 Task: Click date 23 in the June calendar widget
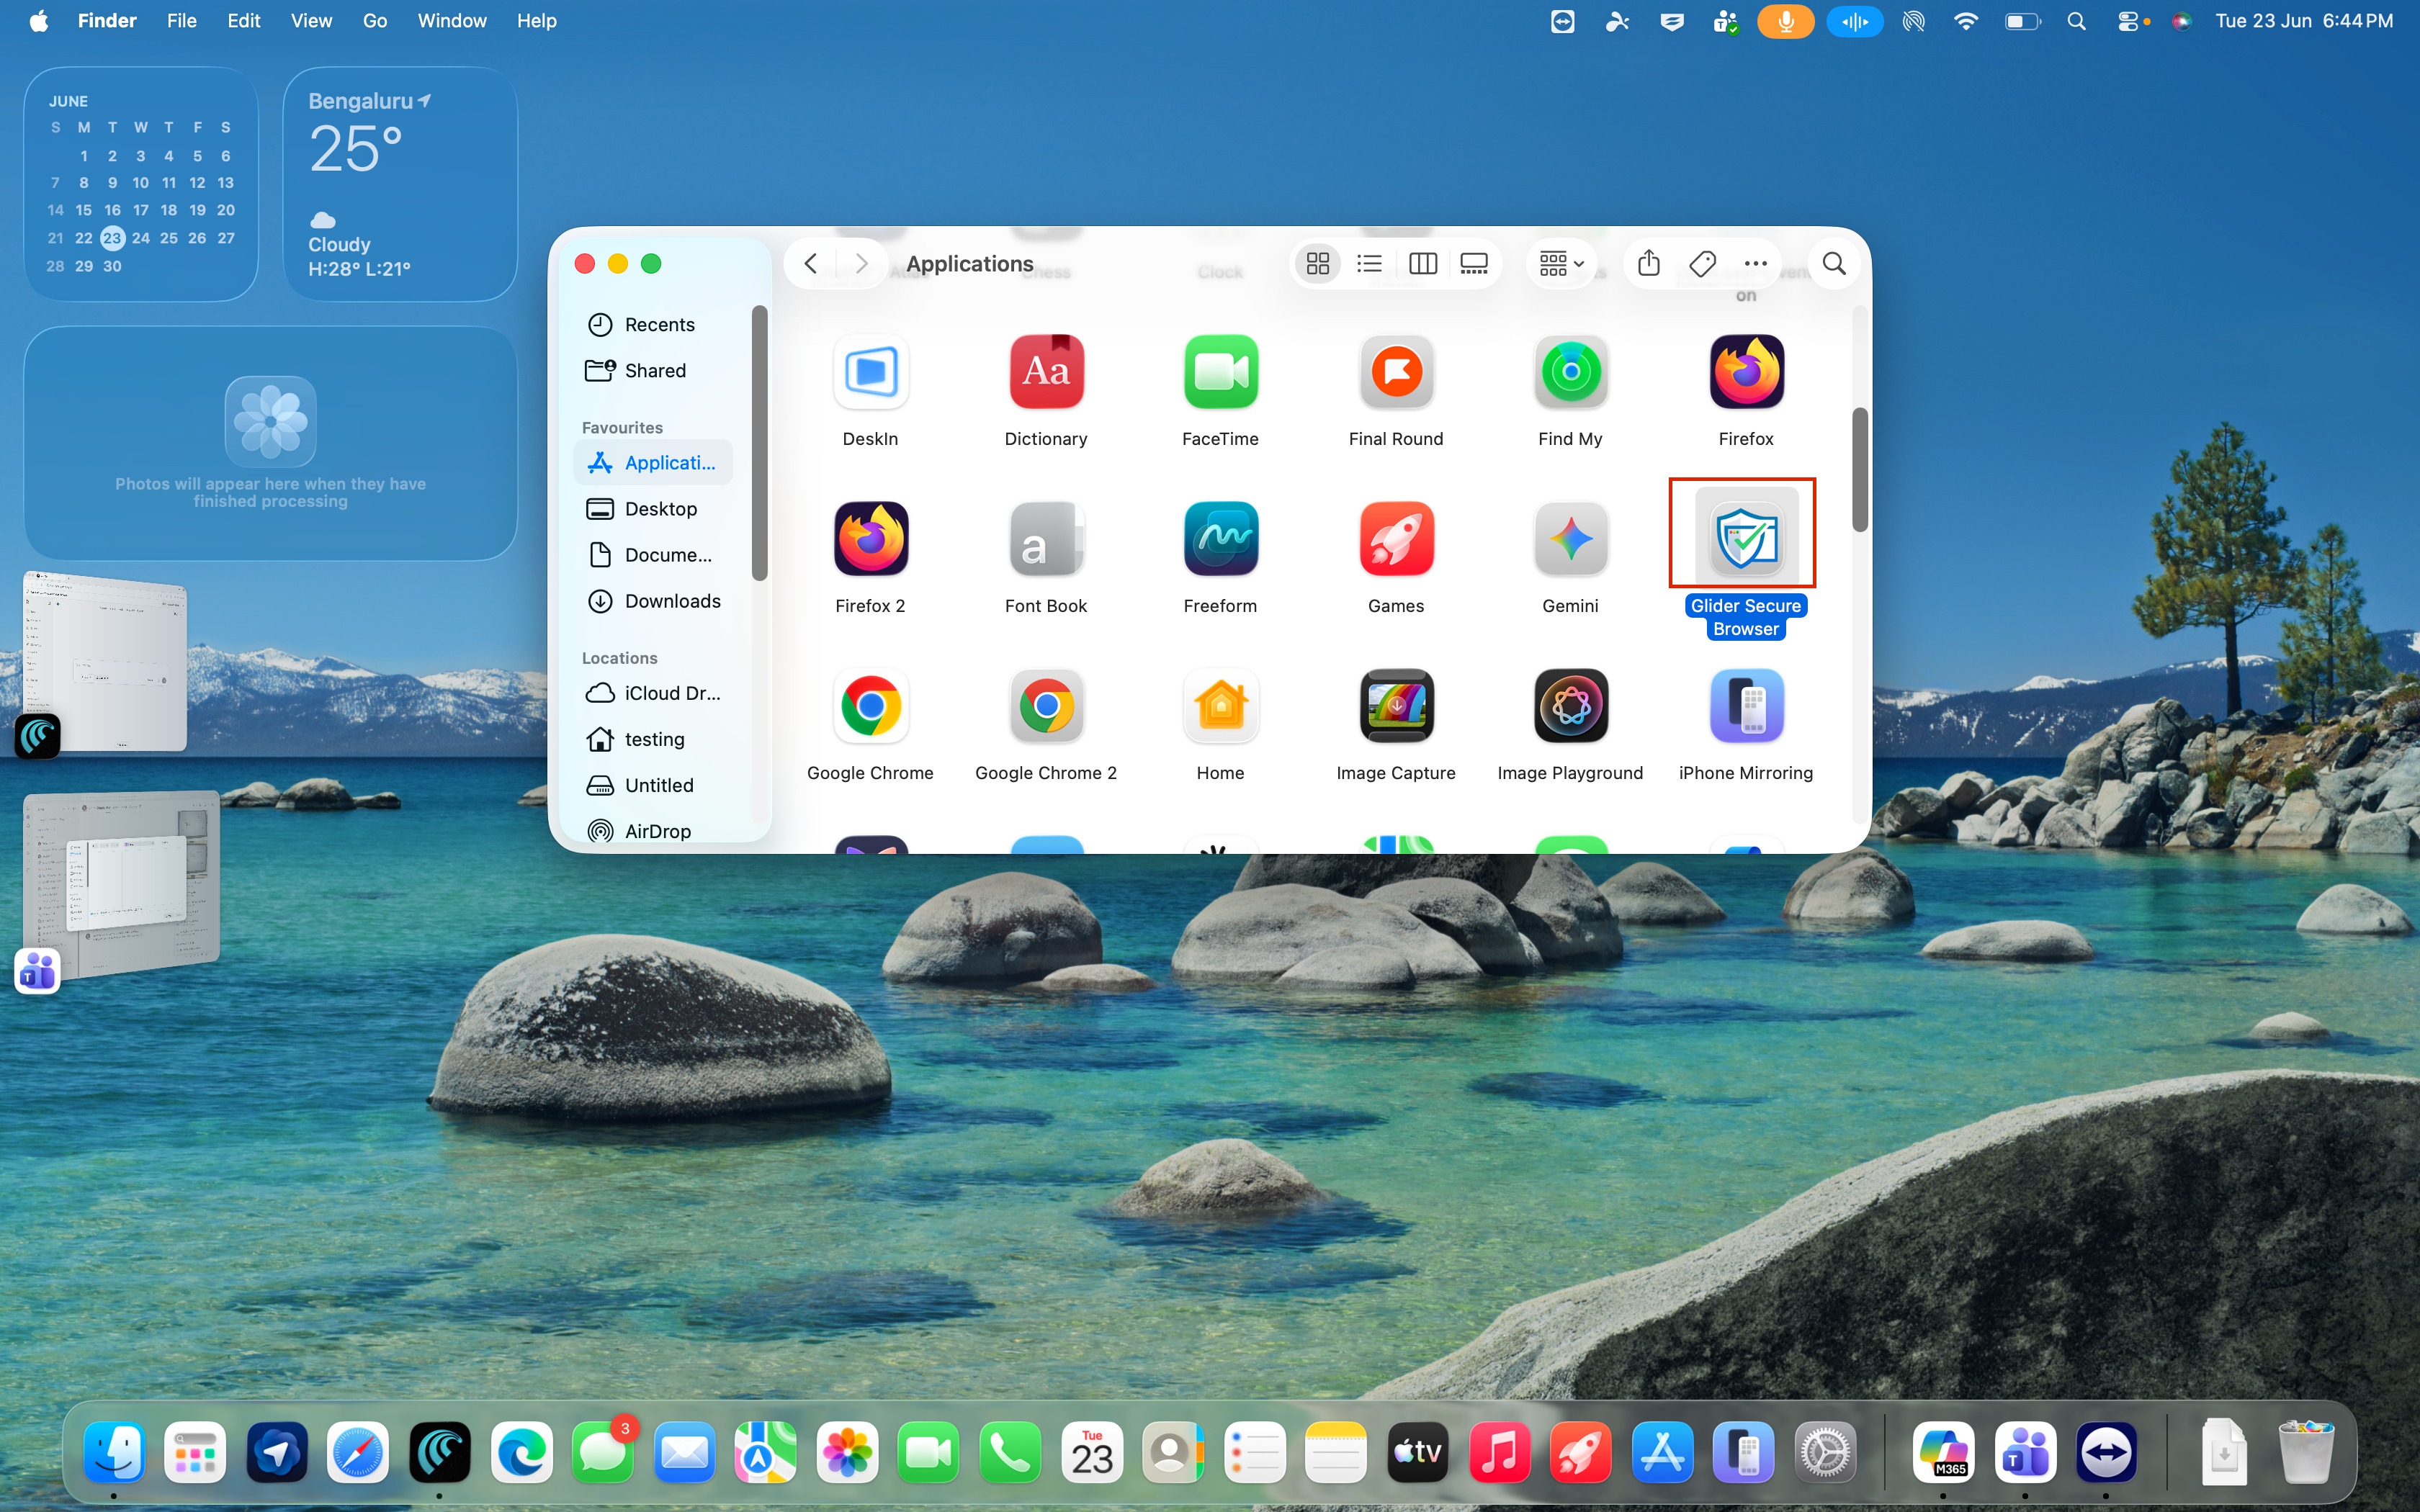coord(112,238)
